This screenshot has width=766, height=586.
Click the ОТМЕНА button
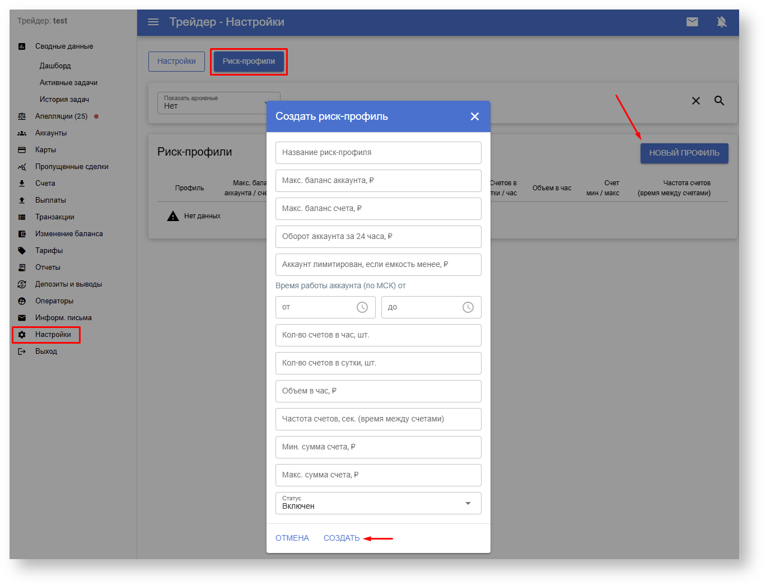292,538
